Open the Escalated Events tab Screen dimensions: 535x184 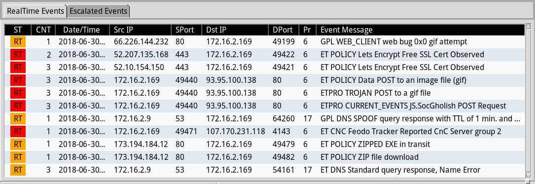pyautogui.click(x=98, y=11)
